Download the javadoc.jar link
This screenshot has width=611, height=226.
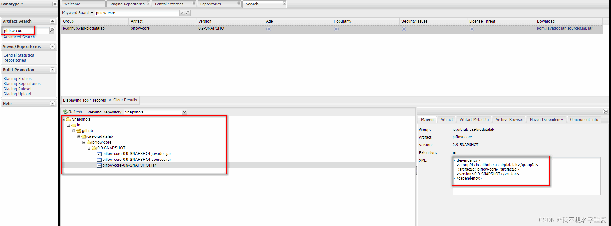point(556,28)
